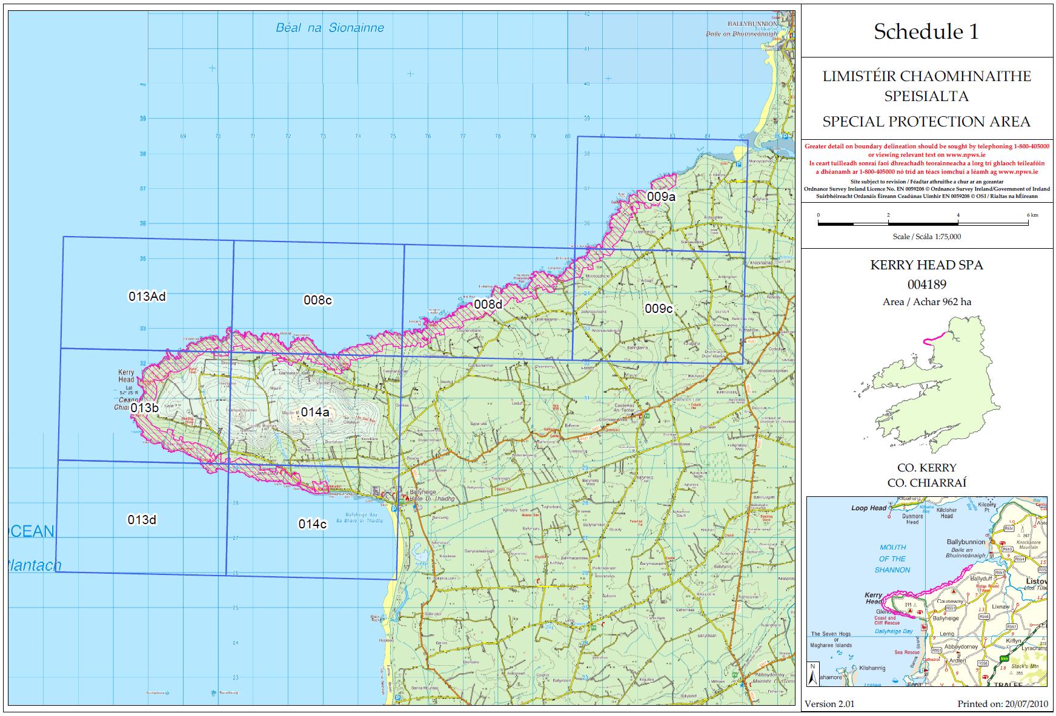Click the map tile label '008d'
Screen dimensions: 1056x716
pos(488,304)
